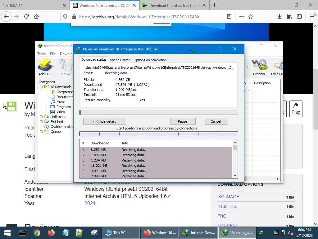Click the Firefox back arrow

(6, 17)
